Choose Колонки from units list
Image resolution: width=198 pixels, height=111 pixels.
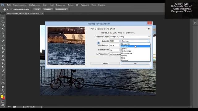(136, 60)
